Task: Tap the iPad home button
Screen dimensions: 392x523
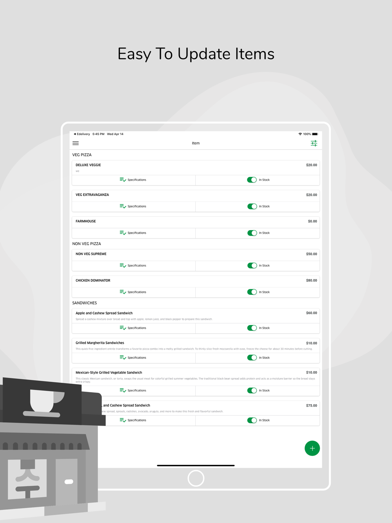Action: (196, 478)
